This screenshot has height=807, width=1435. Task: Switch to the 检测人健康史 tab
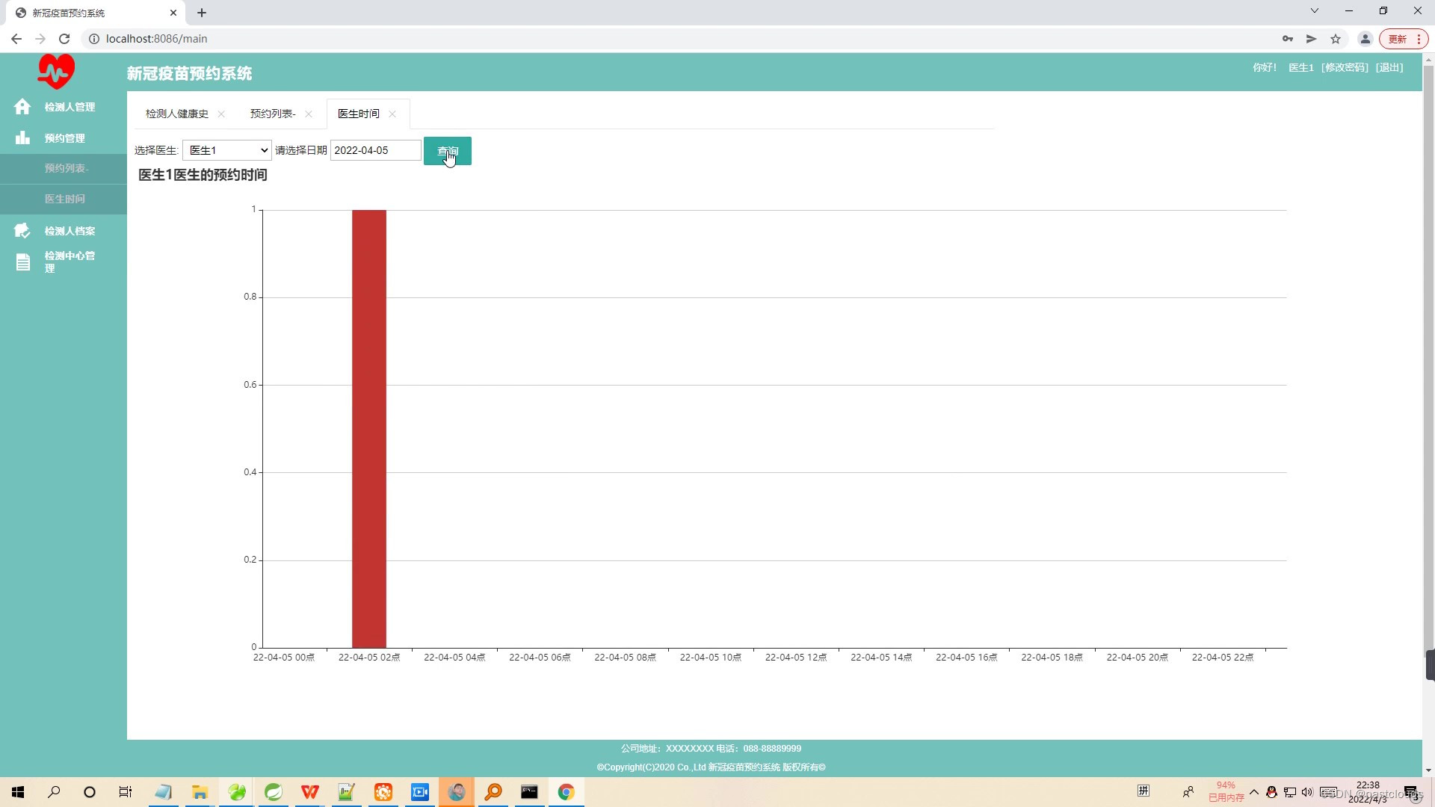[x=177, y=114]
